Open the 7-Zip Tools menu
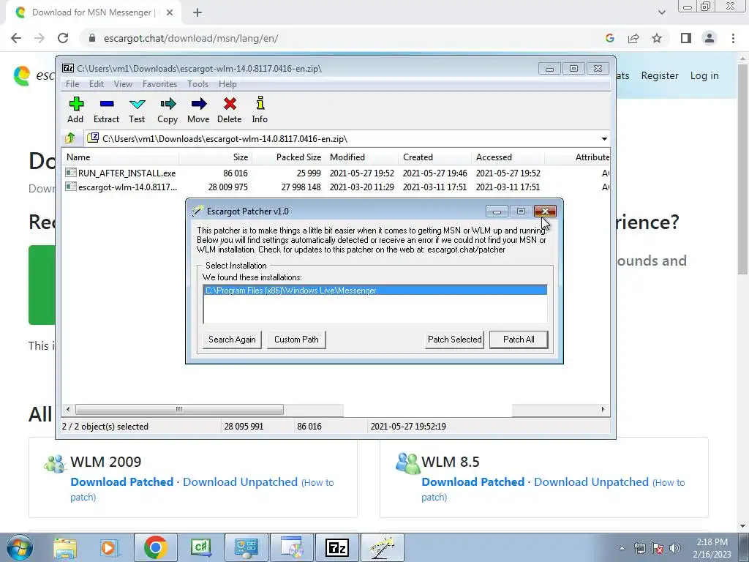The width and height of the screenshot is (749, 562). (x=197, y=84)
